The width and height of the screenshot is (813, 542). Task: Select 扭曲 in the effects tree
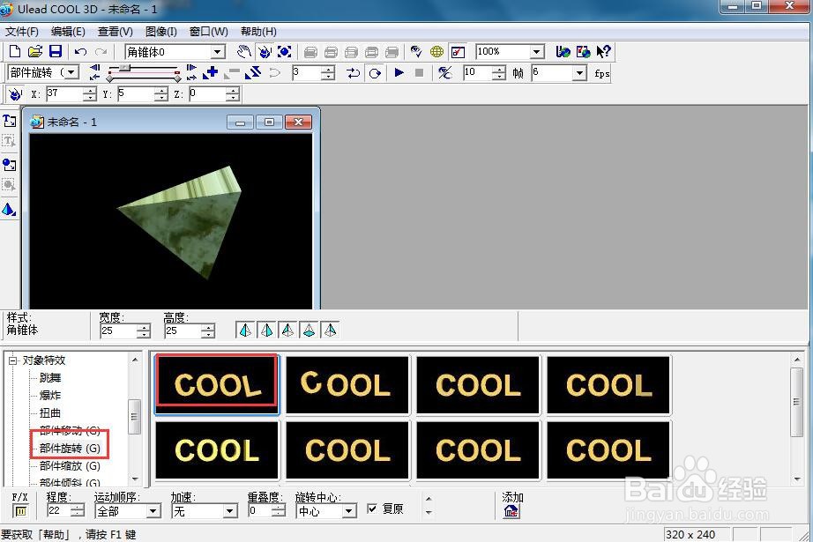click(50, 413)
